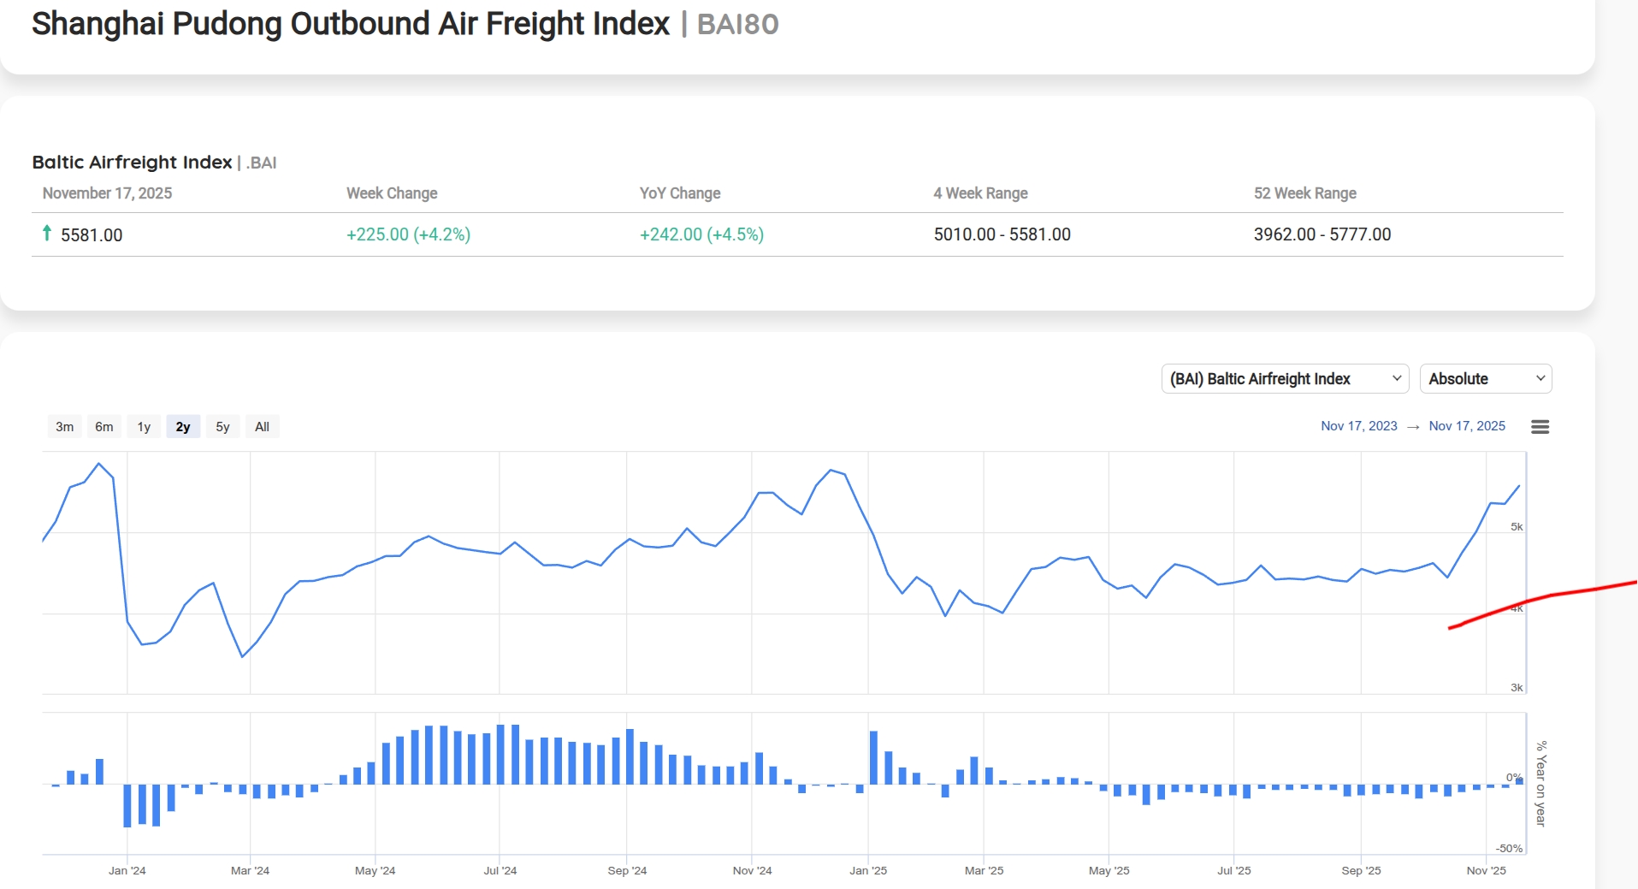
Task: Select the 6m time range
Action: 104,427
